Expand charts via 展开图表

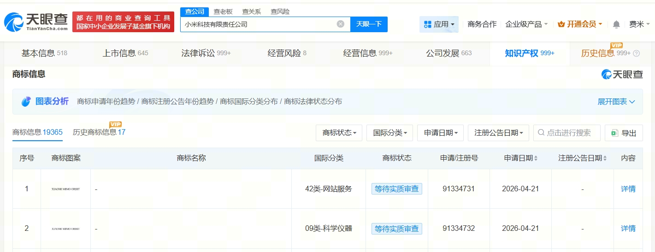pos(616,102)
